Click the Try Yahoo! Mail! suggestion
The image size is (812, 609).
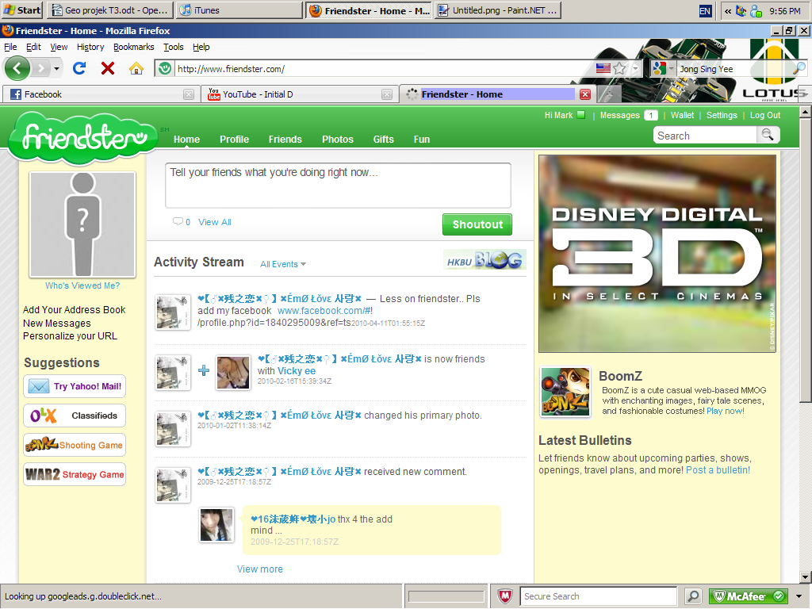tap(75, 386)
